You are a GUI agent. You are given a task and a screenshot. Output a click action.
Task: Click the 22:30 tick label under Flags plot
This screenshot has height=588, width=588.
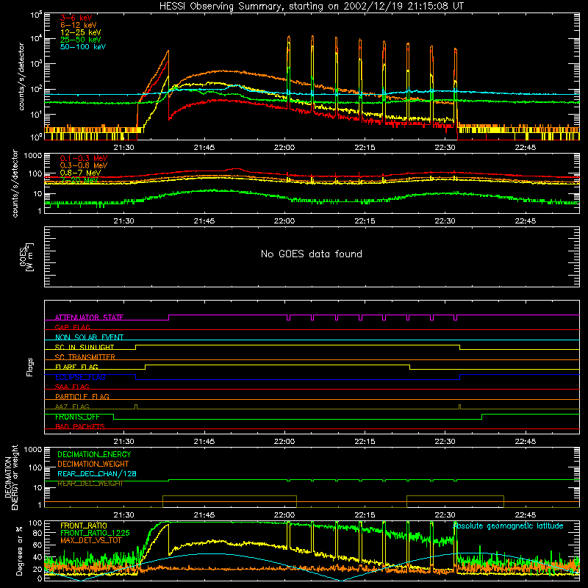click(x=445, y=442)
